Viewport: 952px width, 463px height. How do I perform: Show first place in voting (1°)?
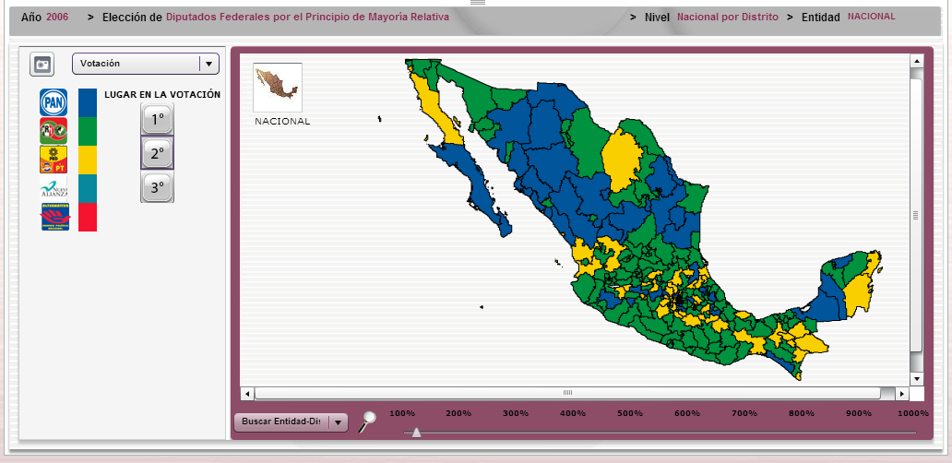[157, 119]
